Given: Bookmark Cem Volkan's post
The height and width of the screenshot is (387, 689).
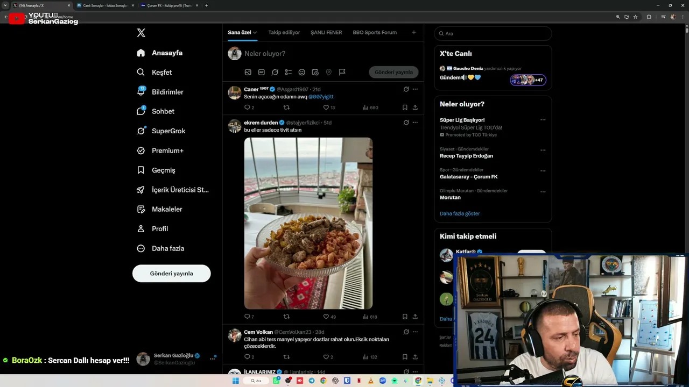Looking at the screenshot, I should pos(405,357).
